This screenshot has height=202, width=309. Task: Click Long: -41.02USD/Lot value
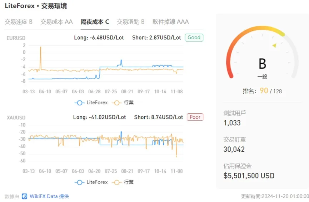click(x=100, y=117)
